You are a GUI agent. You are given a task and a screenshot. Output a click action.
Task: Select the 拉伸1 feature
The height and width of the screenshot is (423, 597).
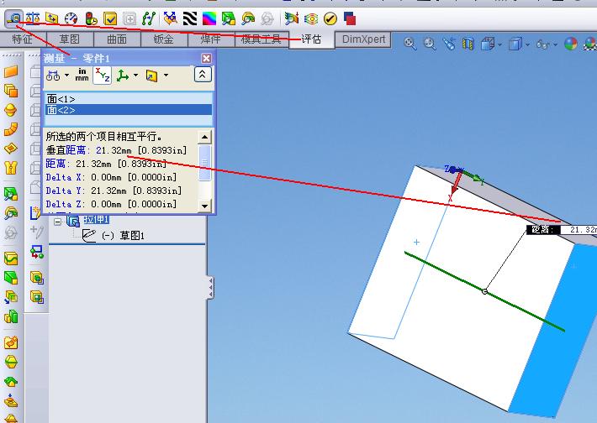point(97,219)
